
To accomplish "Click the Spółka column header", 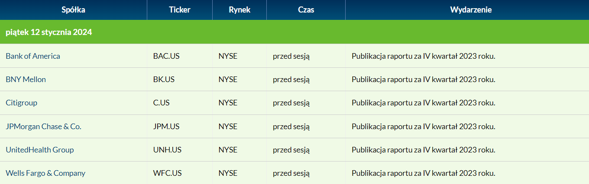I will click(x=73, y=10).
